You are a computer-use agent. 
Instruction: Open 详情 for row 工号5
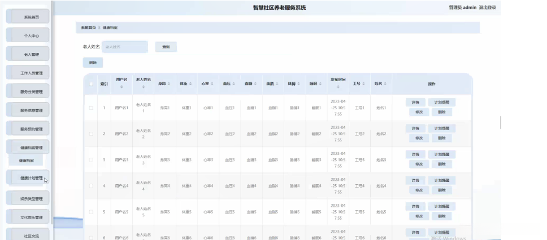[415, 207]
